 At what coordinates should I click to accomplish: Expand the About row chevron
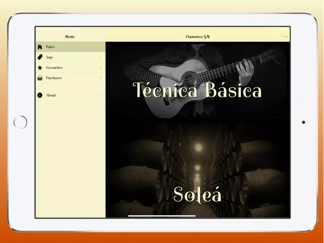coord(101,95)
